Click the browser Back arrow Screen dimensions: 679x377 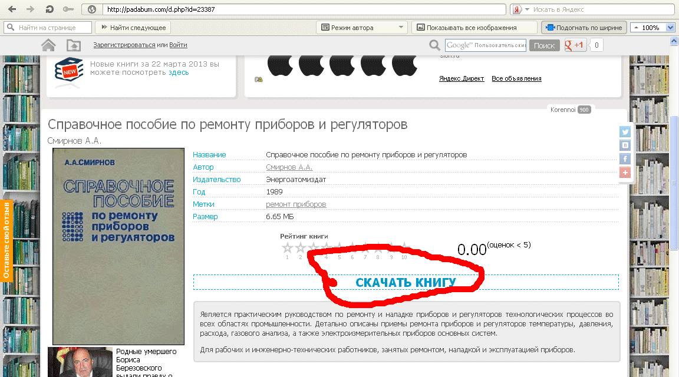12,9
